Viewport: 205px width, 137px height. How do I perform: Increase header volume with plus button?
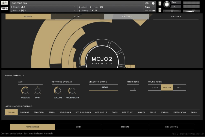[199, 11]
